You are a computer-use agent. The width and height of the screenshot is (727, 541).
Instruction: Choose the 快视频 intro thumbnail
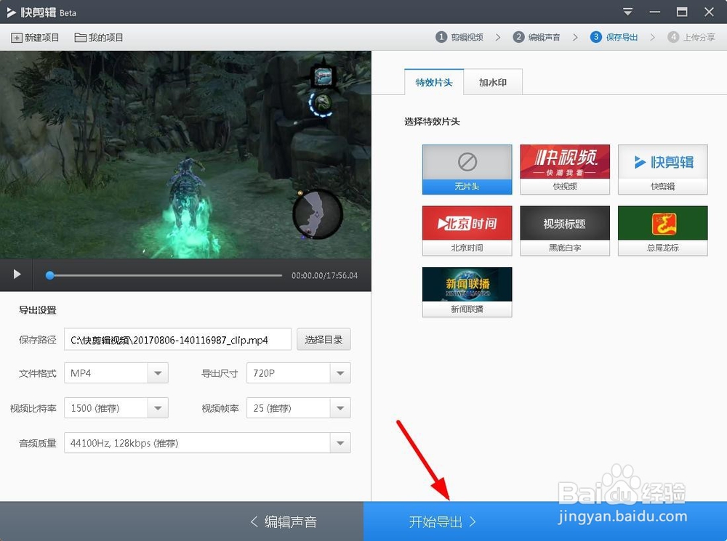(565, 169)
